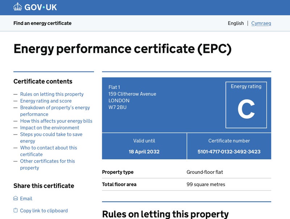Jump to Energy rating and score section
The image size is (290, 219).
[46, 101]
